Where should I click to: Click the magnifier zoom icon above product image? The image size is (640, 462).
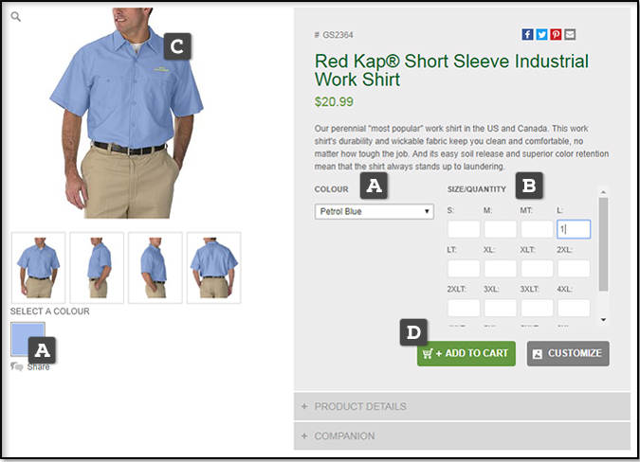(x=16, y=16)
